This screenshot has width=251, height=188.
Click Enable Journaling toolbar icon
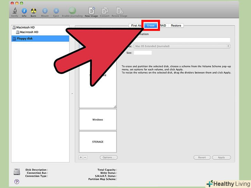click(72, 11)
